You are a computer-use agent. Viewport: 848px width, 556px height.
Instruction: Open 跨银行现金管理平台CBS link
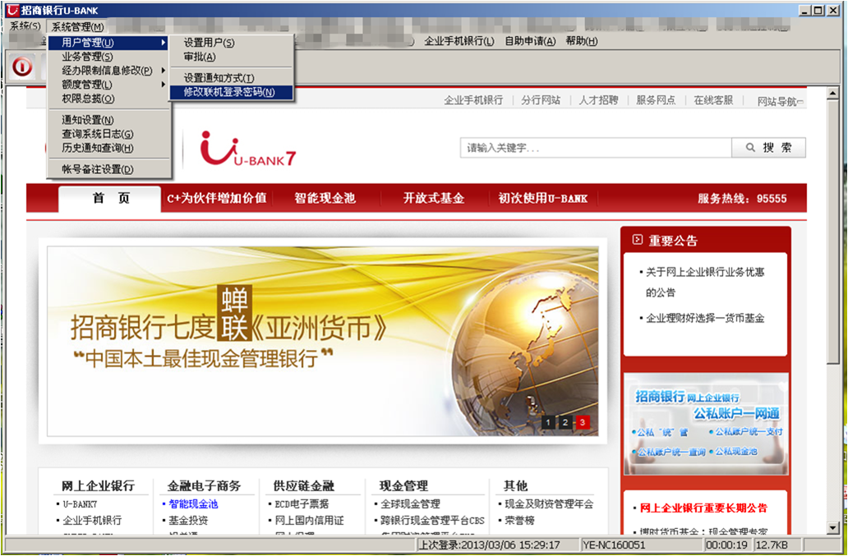(x=432, y=521)
